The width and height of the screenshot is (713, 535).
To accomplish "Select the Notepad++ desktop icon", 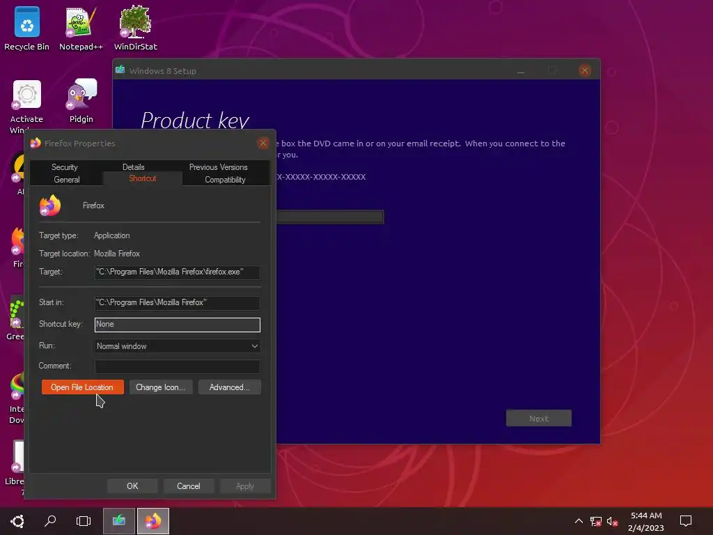I will tap(81, 28).
